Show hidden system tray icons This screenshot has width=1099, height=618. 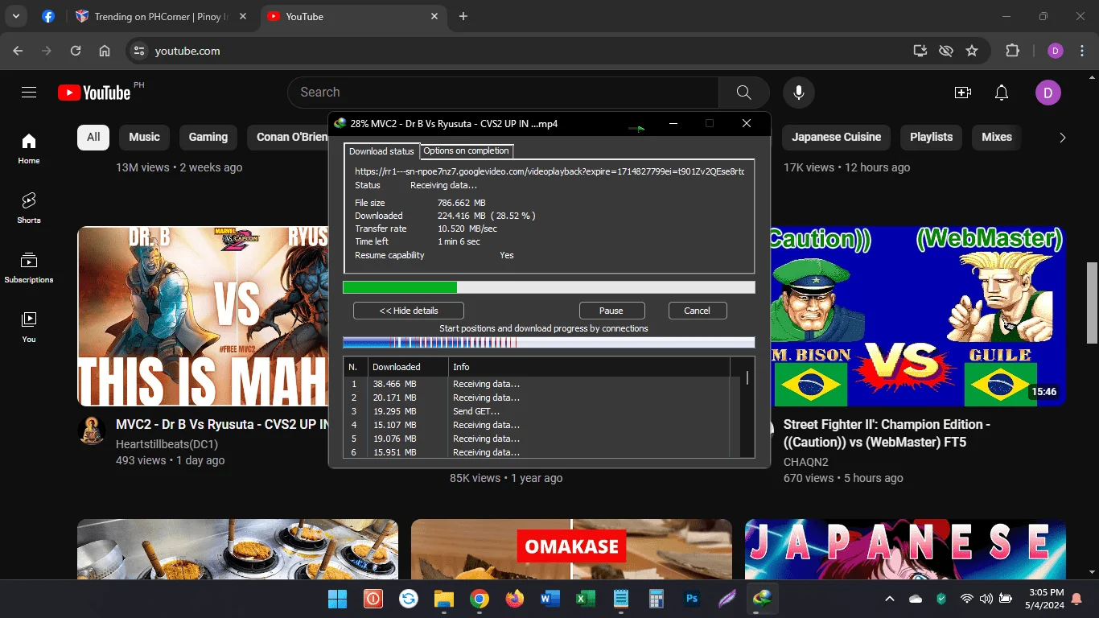pos(890,599)
